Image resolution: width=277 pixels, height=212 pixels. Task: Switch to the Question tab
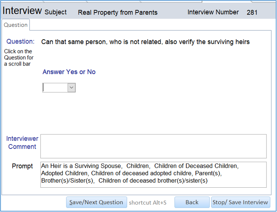[x=16, y=25]
